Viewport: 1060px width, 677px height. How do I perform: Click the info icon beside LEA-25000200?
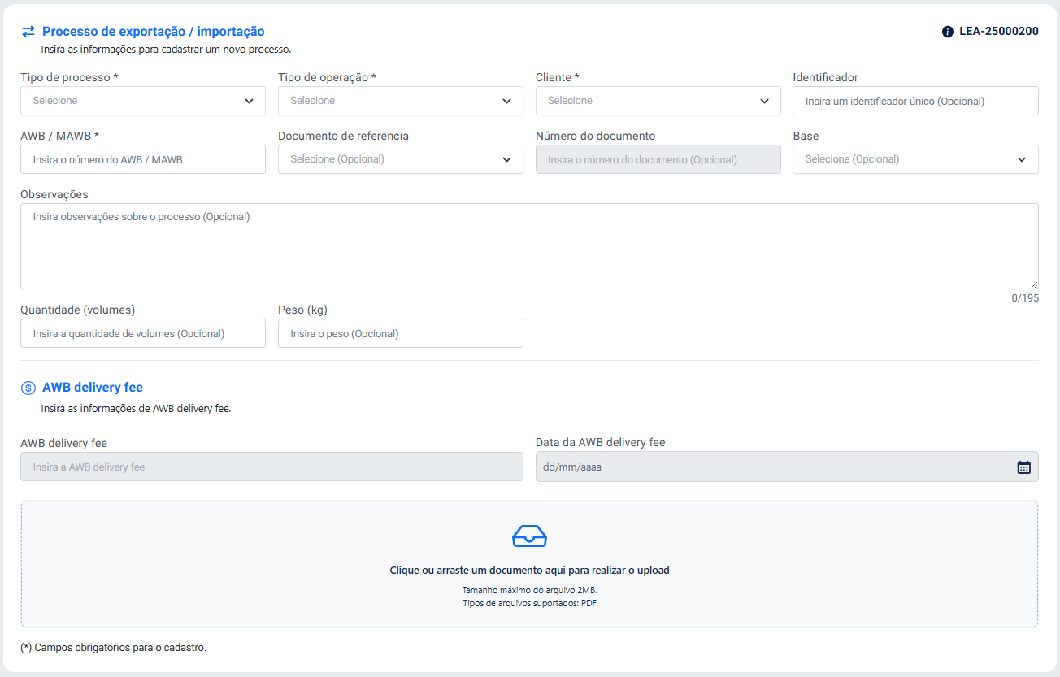(x=947, y=32)
